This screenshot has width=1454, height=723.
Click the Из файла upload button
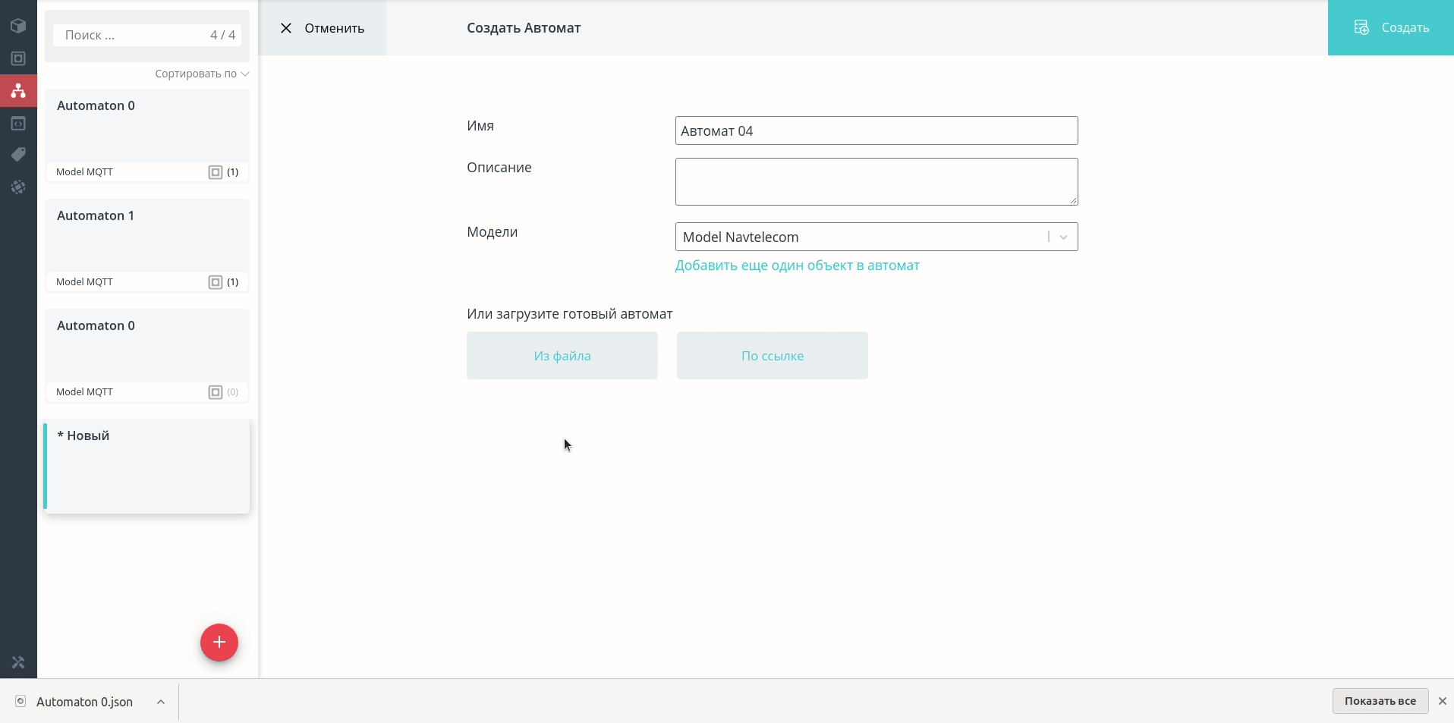562,356
